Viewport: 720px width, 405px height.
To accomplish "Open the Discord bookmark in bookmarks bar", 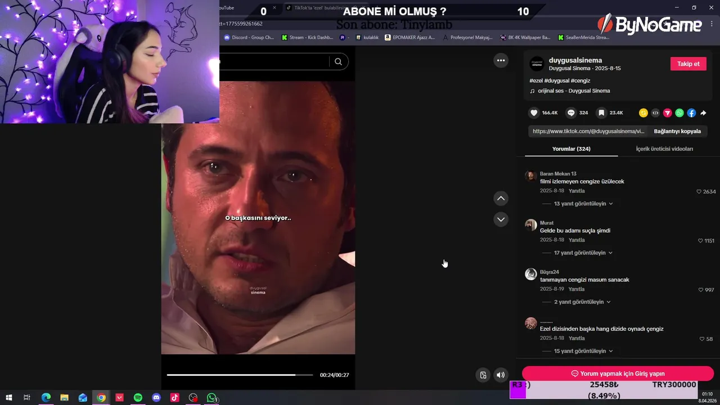I will pos(249,38).
